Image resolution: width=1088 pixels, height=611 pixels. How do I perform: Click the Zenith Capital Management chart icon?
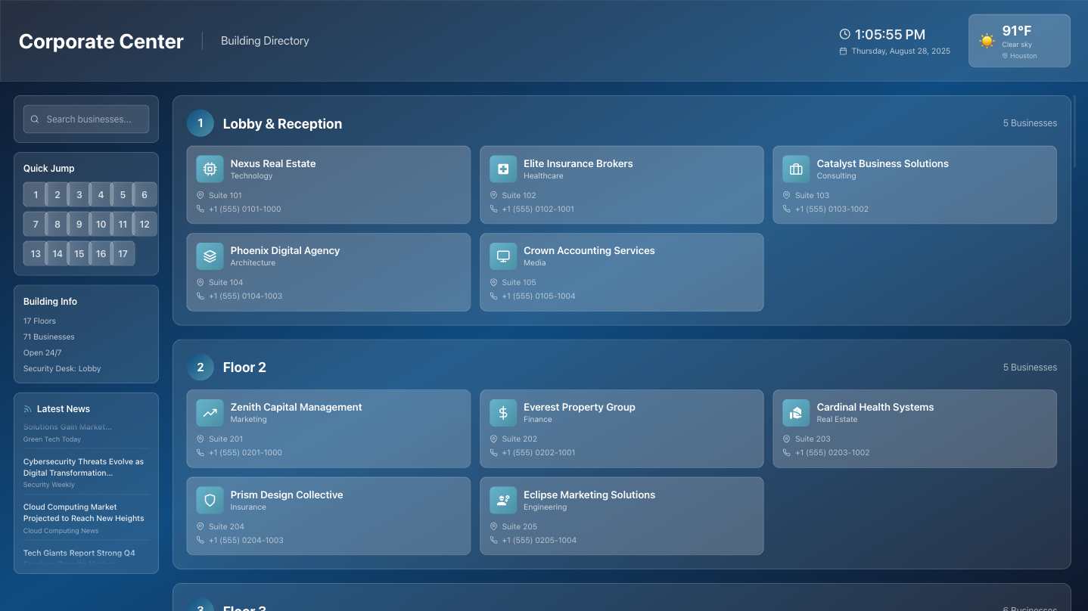pyautogui.click(x=210, y=412)
